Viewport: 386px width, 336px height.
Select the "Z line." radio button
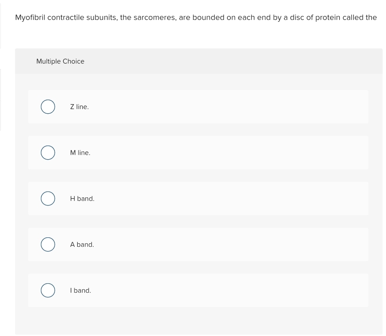click(x=48, y=107)
